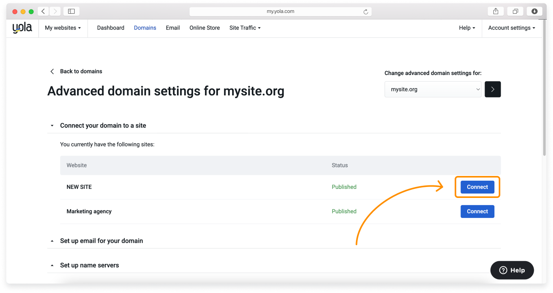
Task: Open the Account settings menu
Action: pos(511,27)
